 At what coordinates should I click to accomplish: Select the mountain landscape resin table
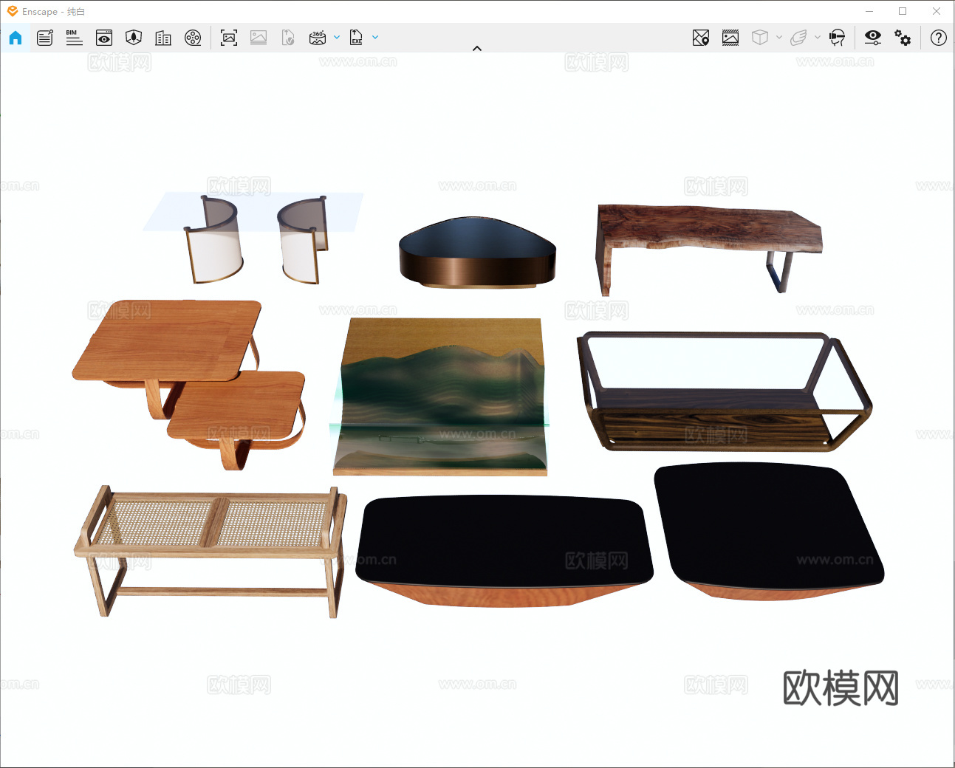coord(440,397)
